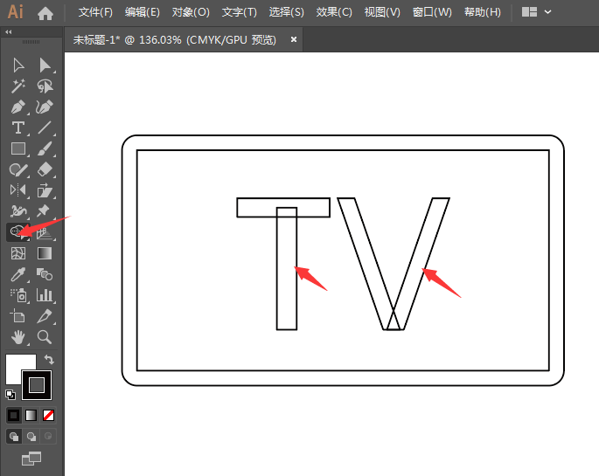Select the Puppet Warp pin tool
The image size is (599, 476).
pos(43,210)
